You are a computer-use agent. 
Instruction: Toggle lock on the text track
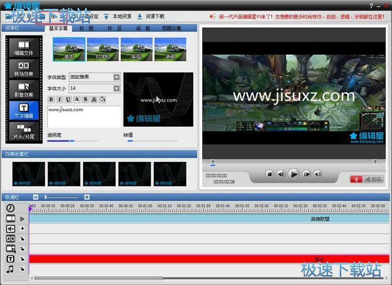[x=22, y=259]
